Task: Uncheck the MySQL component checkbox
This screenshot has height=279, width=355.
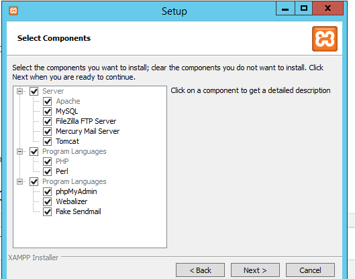Action: (48, 111)
